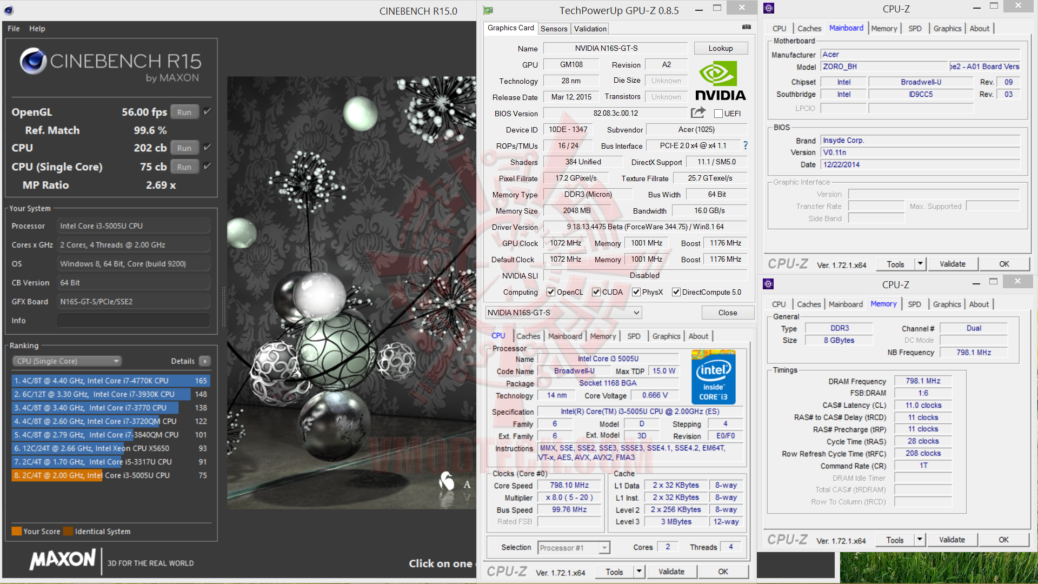Toggle the UEFI checkbox
Viewport: 1038px width, 584px height.
(x=718, y=114)
